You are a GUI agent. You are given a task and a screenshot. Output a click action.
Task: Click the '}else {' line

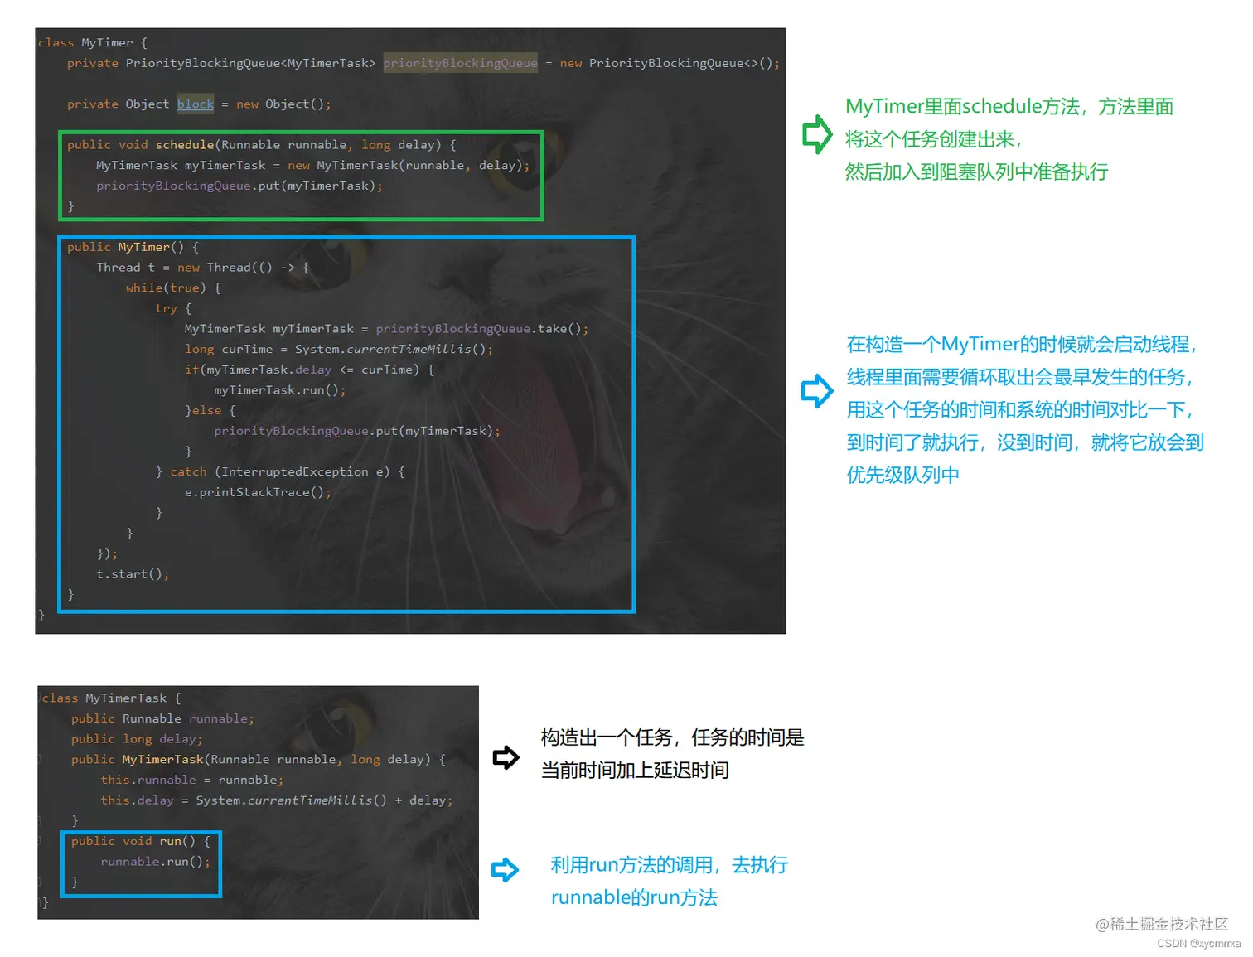(210, 410)
